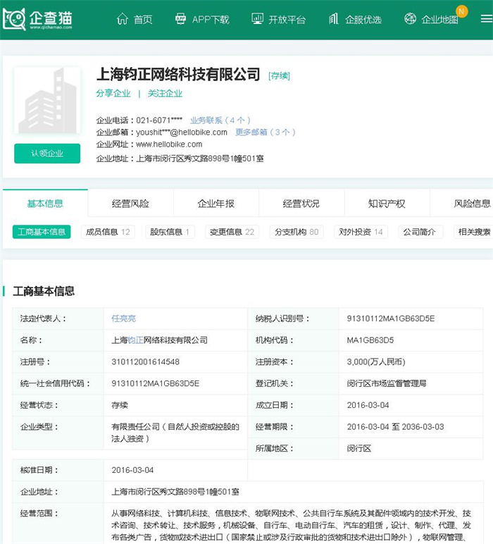Click the 企服优选 bar chart icon
Screen dimensions: 493x544
pyautogui.click(x=334, y=19)
